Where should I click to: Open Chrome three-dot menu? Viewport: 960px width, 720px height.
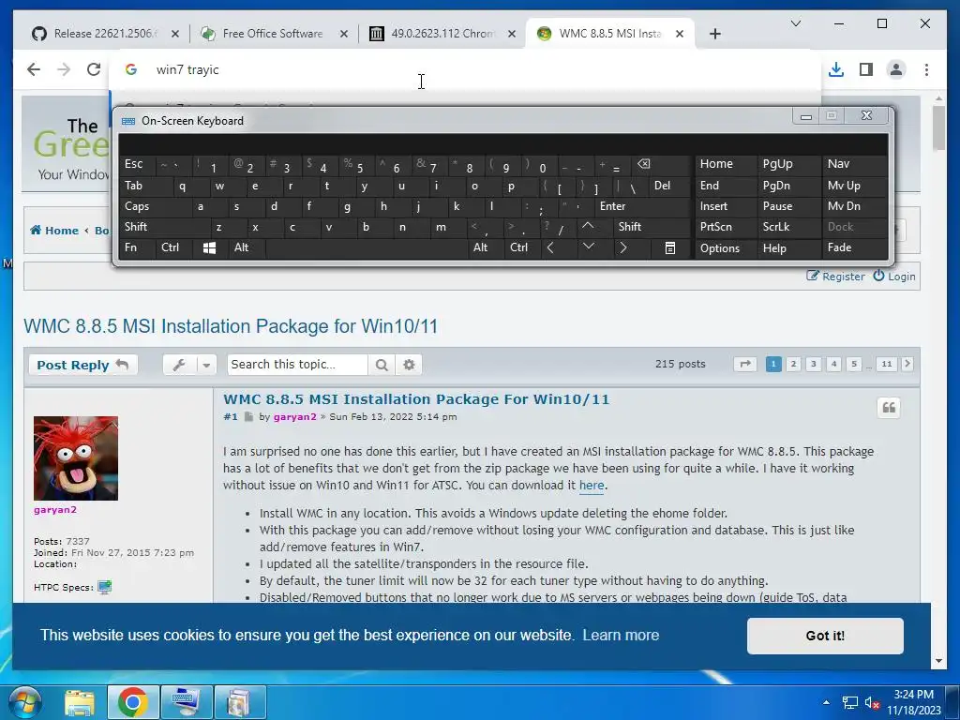pyautogui.click(x=926, y=69)
